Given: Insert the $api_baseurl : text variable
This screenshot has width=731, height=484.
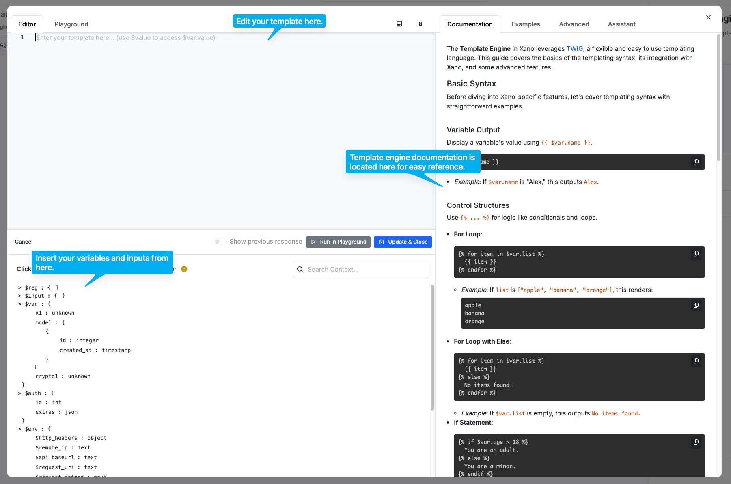Looking at the screenshot, I should click(66, 457).
